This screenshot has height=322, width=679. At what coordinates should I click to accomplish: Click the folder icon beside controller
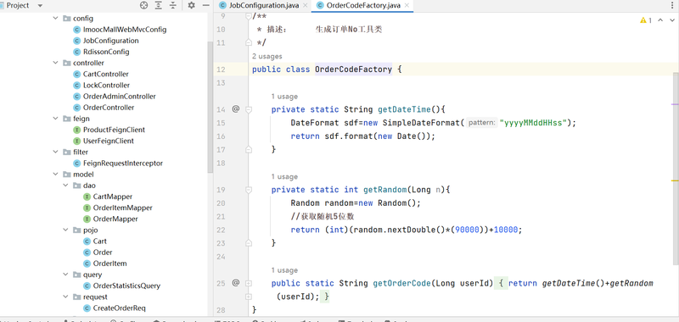pos(66,63)
